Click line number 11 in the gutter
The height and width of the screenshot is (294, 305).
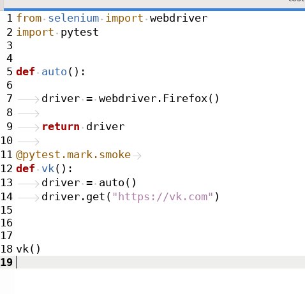tap(6, 154)
